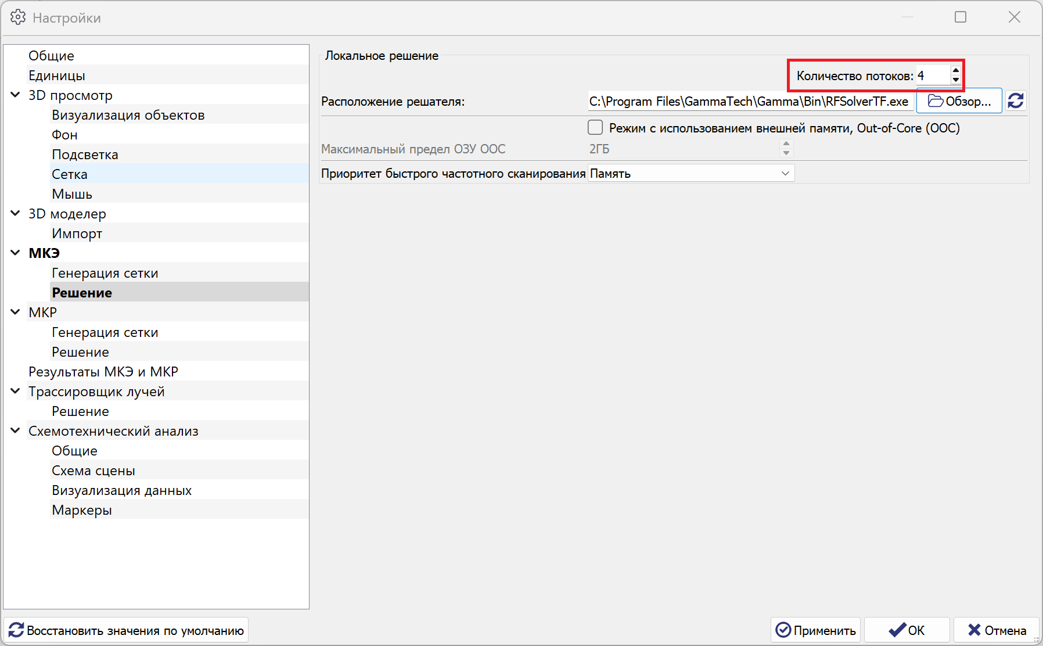Click the Отмена button
The height and width of the screenshot is (646, 1043).
pos(997,630)
